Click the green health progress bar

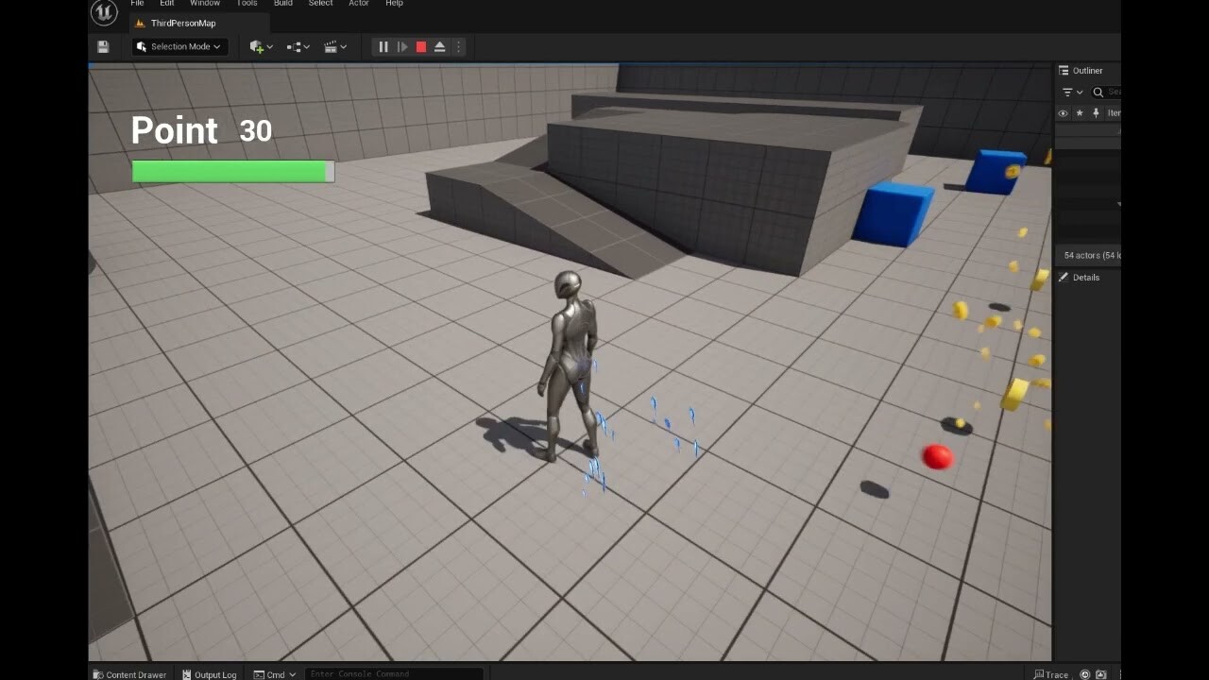(233, 171)
